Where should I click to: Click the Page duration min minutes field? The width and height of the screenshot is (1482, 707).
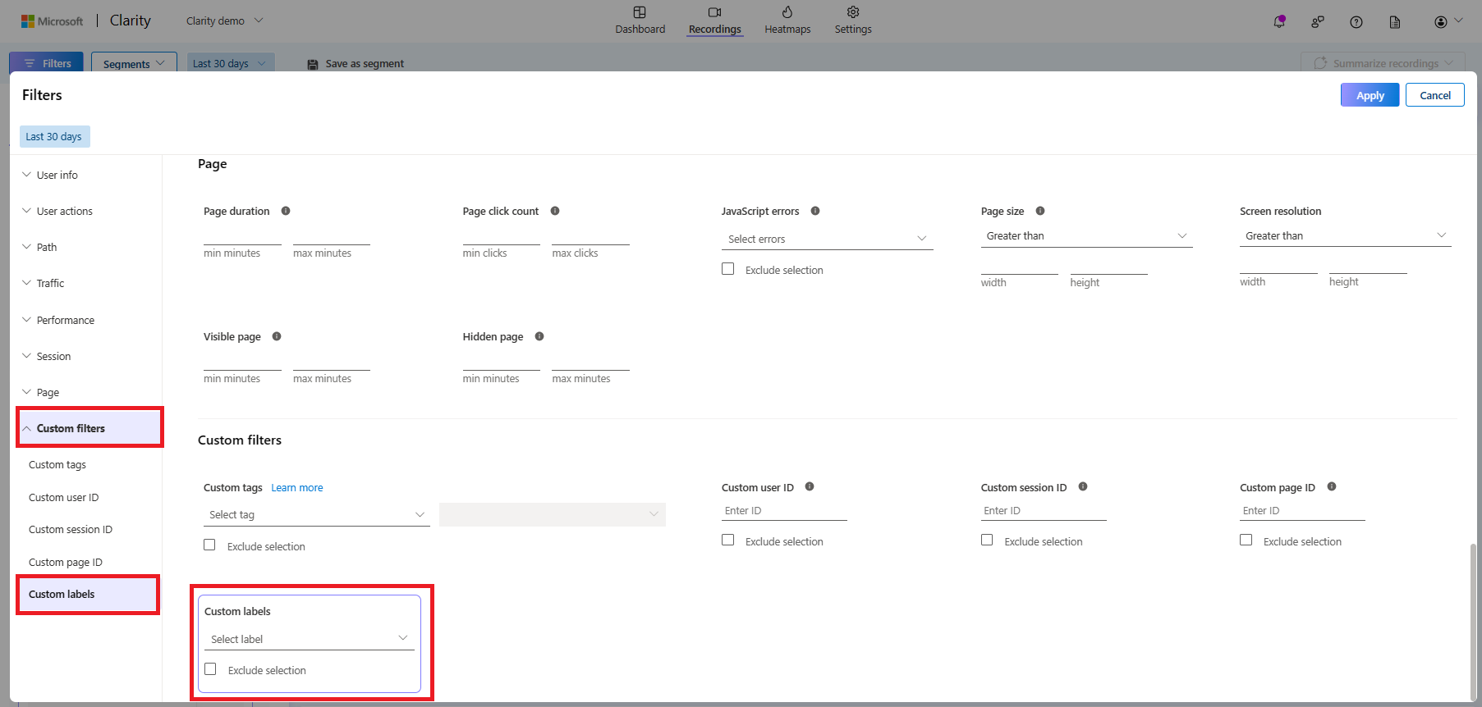(x=242, y=236)
